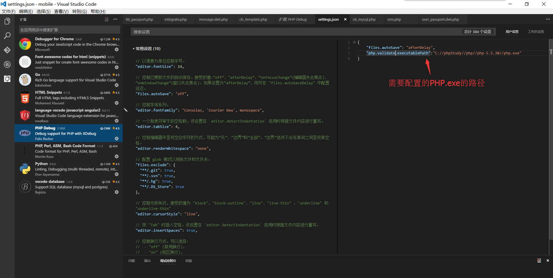Click "editor.cursorStyle": "line" setting
This screenshot has width=553, height=278.
[167, 214]
